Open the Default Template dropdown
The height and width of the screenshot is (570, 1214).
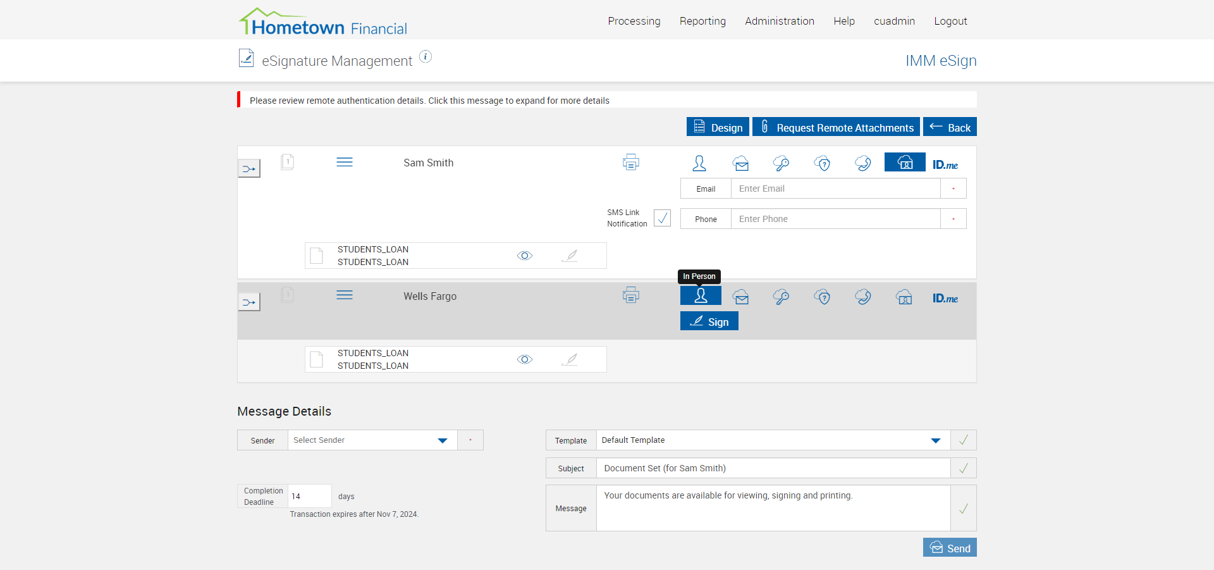coord(773,440)
